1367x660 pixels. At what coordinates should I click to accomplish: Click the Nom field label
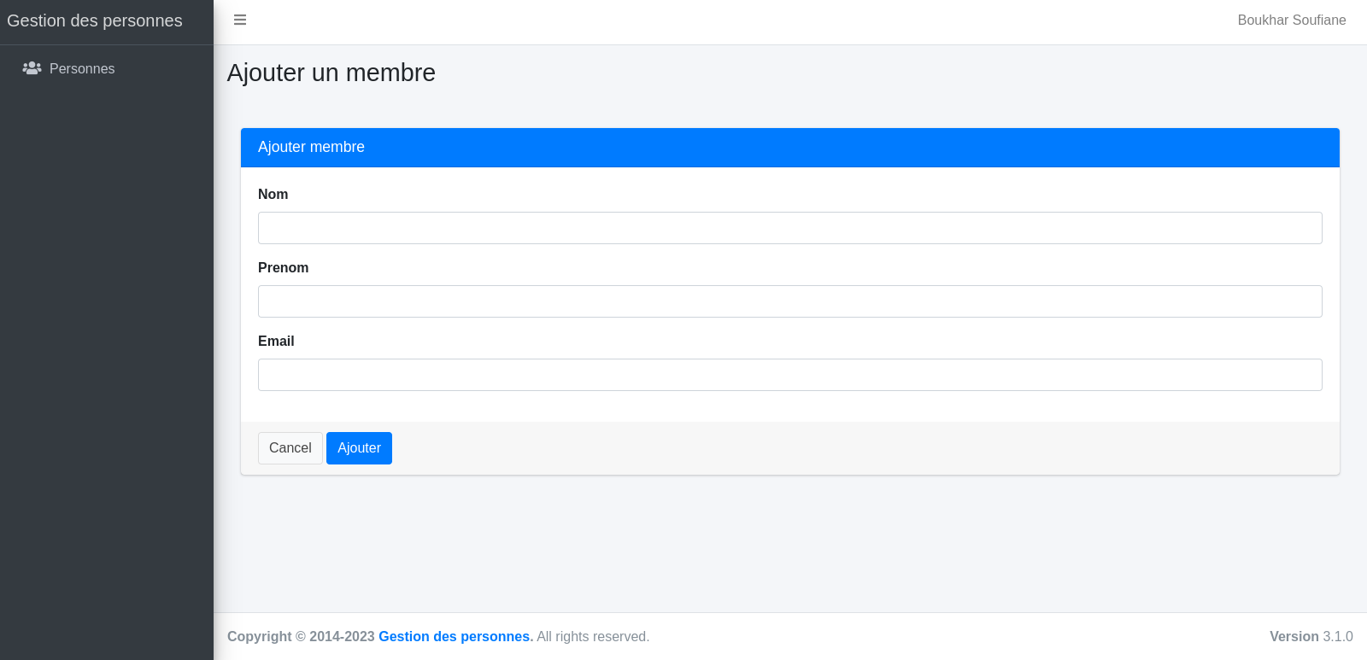273,195
